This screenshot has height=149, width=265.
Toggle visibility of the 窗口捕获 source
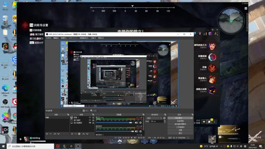coord(90,120)
